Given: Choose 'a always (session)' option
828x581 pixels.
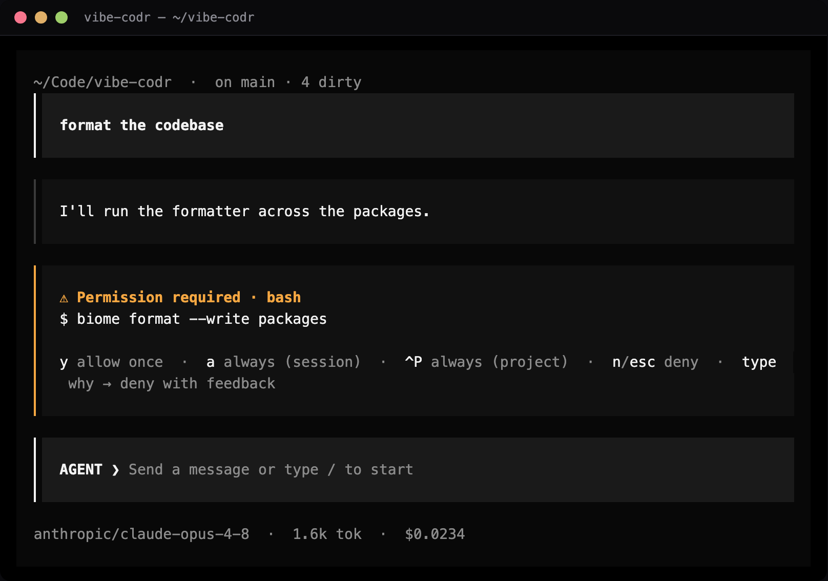Looking at the screenshot, I should pyautogui.click(x=283, y=362).
